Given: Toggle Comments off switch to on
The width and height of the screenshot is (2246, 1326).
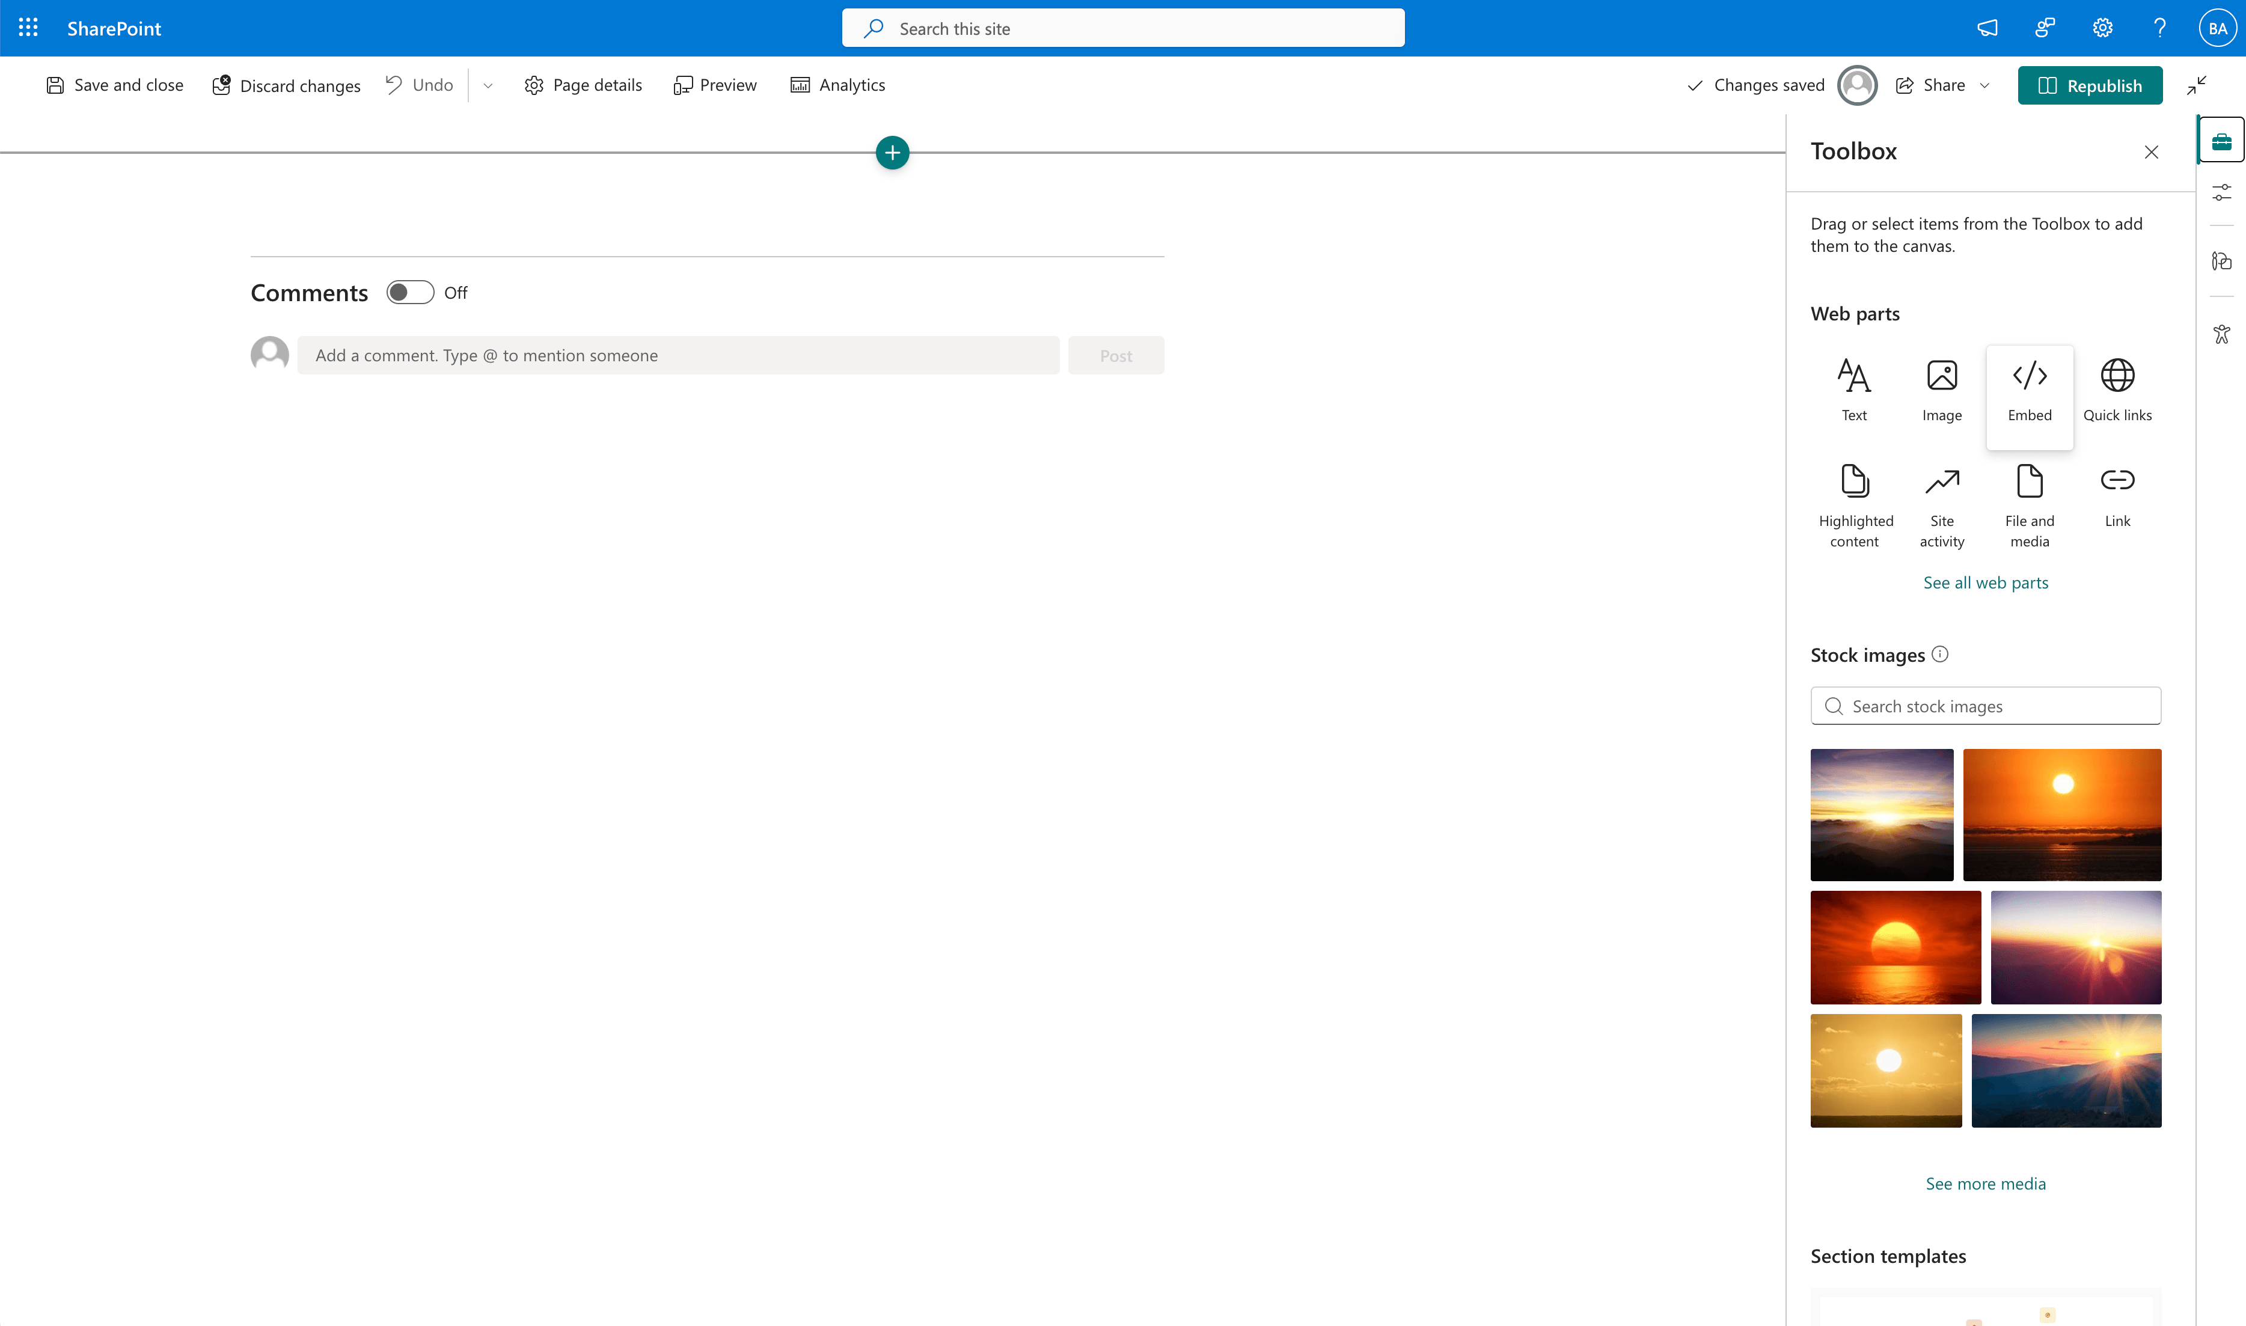Looking at the screenshot, I should (409, 292).
